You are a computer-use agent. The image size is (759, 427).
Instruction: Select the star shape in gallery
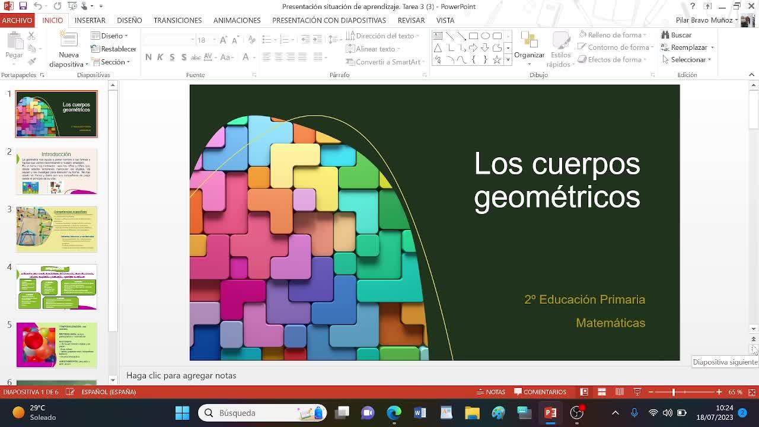tap(497, 60)
